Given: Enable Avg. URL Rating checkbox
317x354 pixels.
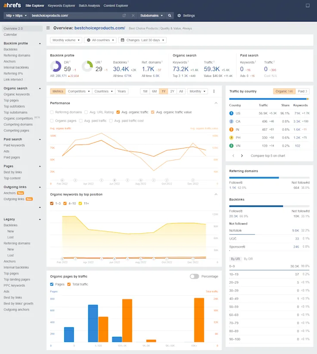Looking at the screenshot, I should pyautogui.click(x=86, y=112).
